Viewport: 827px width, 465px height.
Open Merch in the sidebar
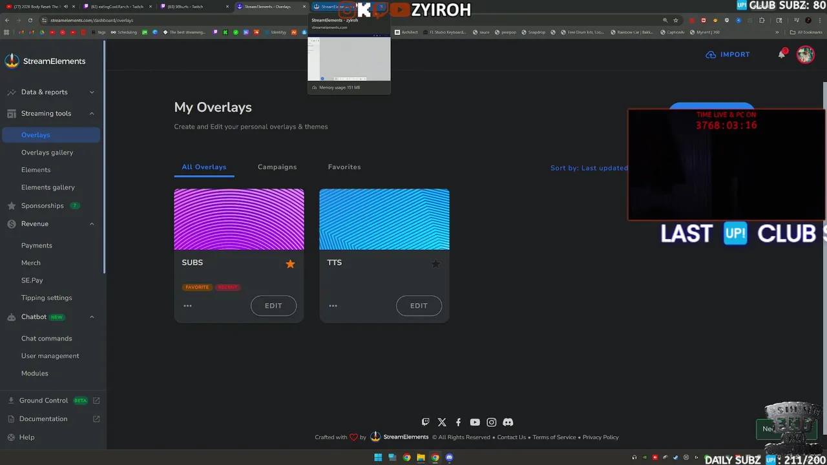31,263
